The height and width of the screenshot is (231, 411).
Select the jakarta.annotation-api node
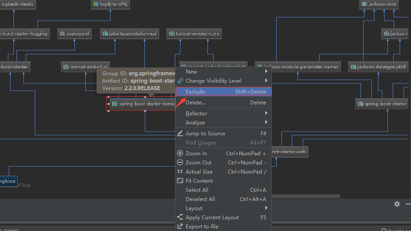click(130, 33)
